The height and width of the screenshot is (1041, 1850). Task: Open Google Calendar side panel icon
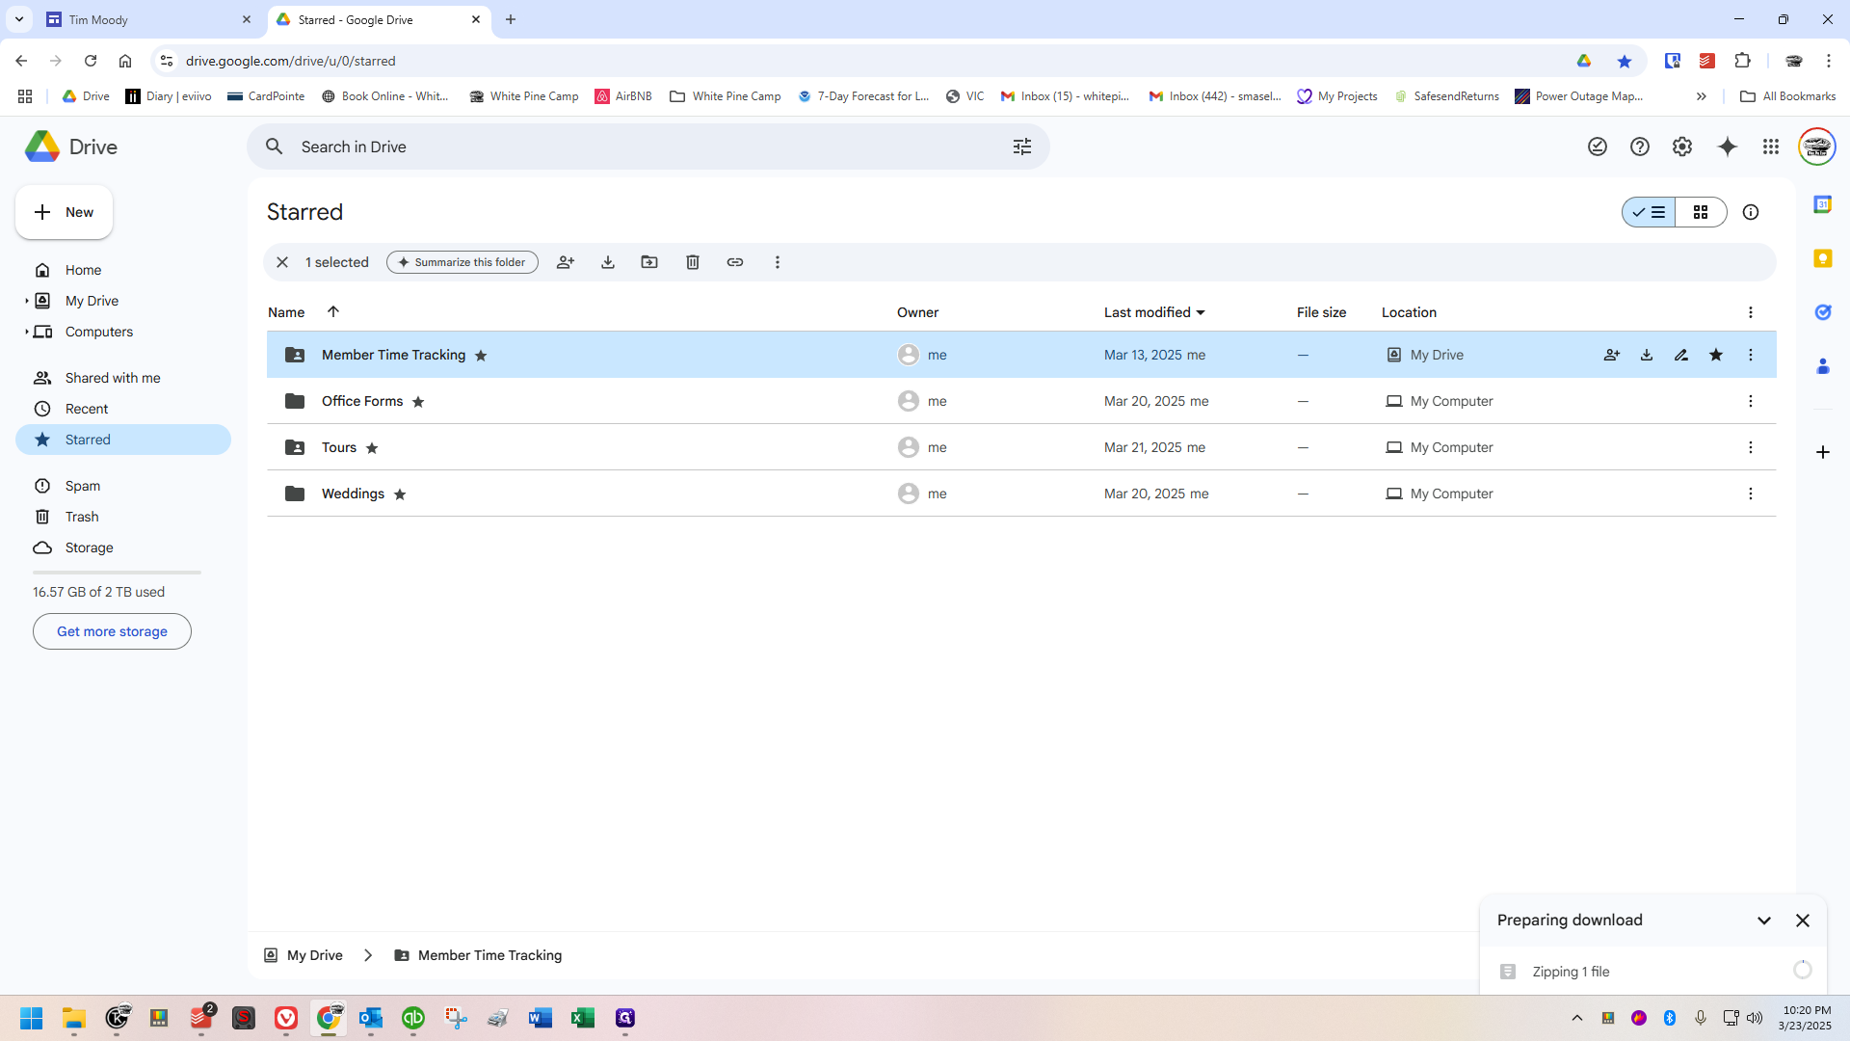click(1823, 204)
